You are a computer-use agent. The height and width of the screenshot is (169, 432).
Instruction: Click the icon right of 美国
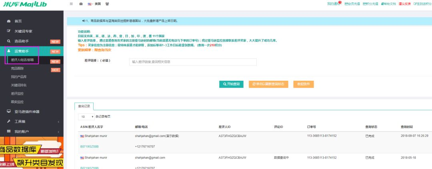click(107, 4)
